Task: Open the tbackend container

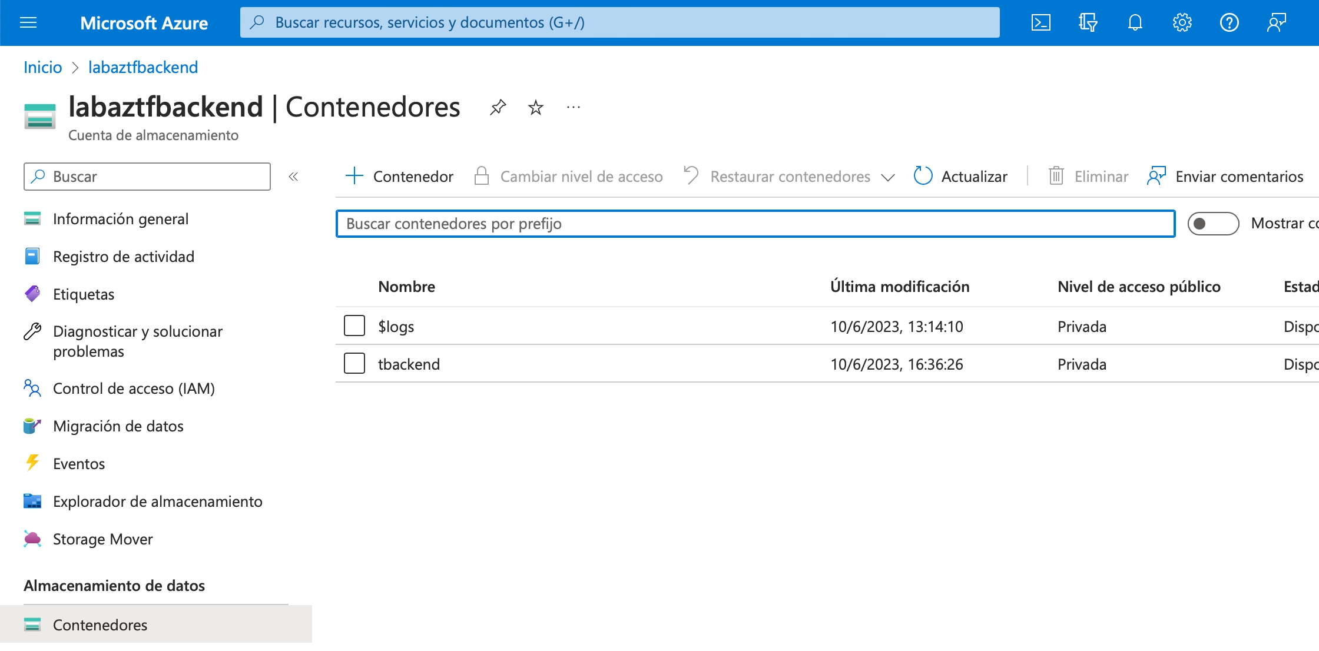Action: [409, 364]
